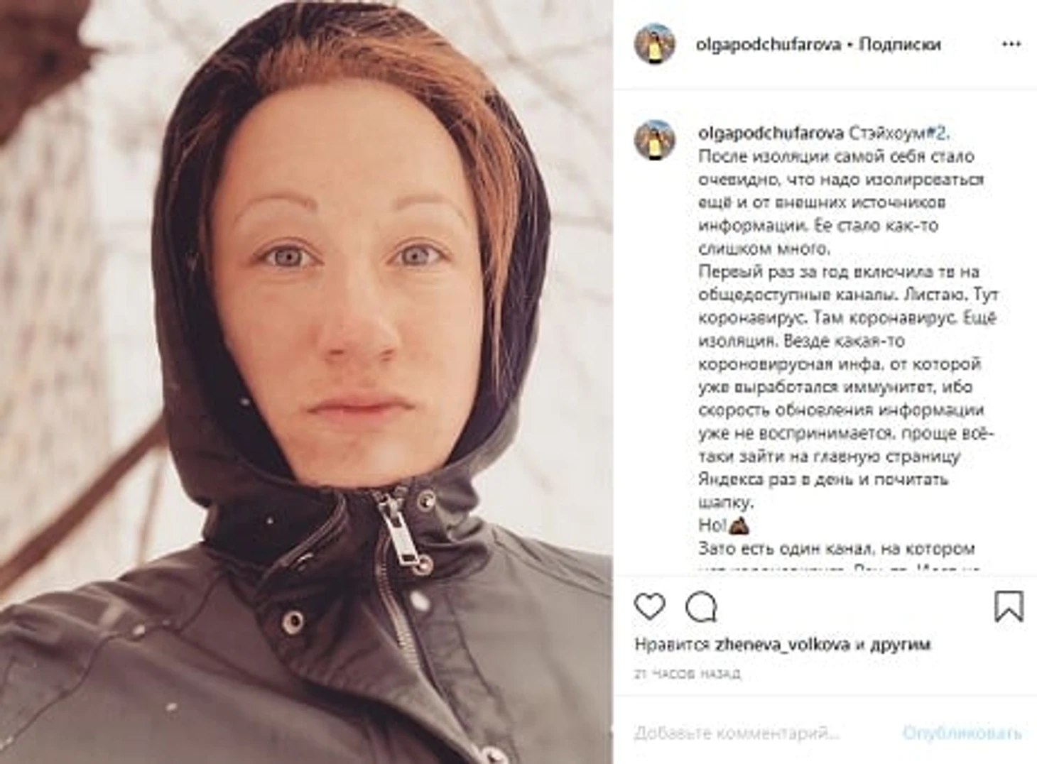Image resolution: width=1037 pixels, height=764 pixels.
Task: View other likers via 'другим' link
Action: [x=900, y=645]
